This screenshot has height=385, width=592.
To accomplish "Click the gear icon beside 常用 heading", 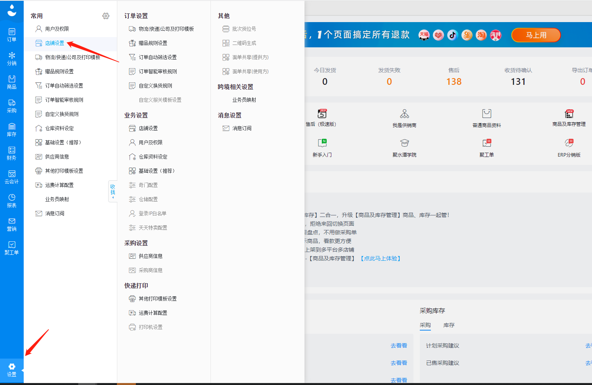I will click(x=105, y=16).
